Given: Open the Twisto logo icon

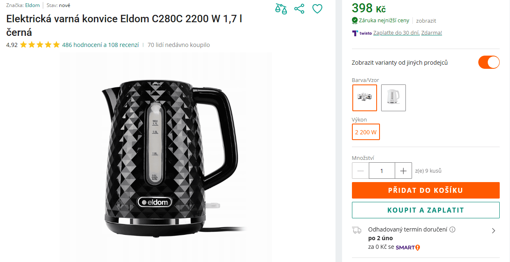Looking at the screenshot, I should (356, 33).
